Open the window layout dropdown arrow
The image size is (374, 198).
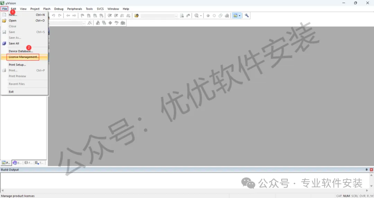pos(240,16)
